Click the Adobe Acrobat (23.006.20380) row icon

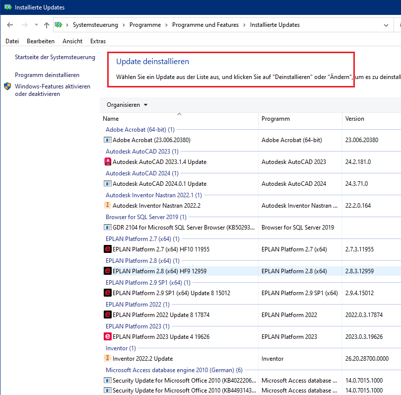pos(107,140)
